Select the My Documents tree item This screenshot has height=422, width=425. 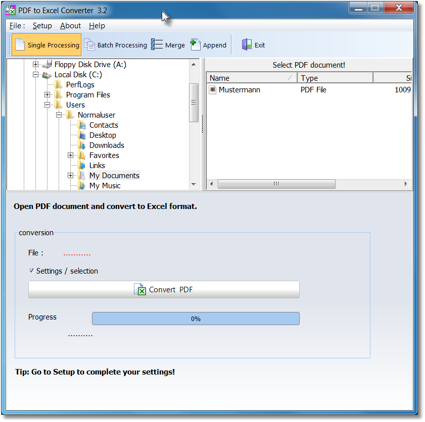coord(114,176)
